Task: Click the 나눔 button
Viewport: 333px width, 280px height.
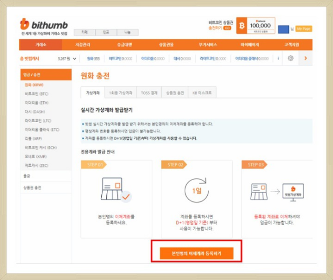Action: pos(127,32)
